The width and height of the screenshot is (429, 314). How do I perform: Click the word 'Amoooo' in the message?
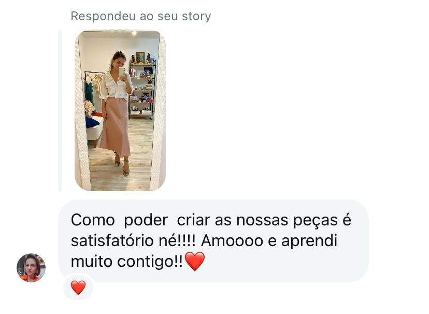click(x=232, y=241)
